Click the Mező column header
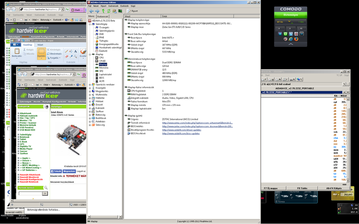Viewport: 359px width, 224px height. (x=142, y=16)
